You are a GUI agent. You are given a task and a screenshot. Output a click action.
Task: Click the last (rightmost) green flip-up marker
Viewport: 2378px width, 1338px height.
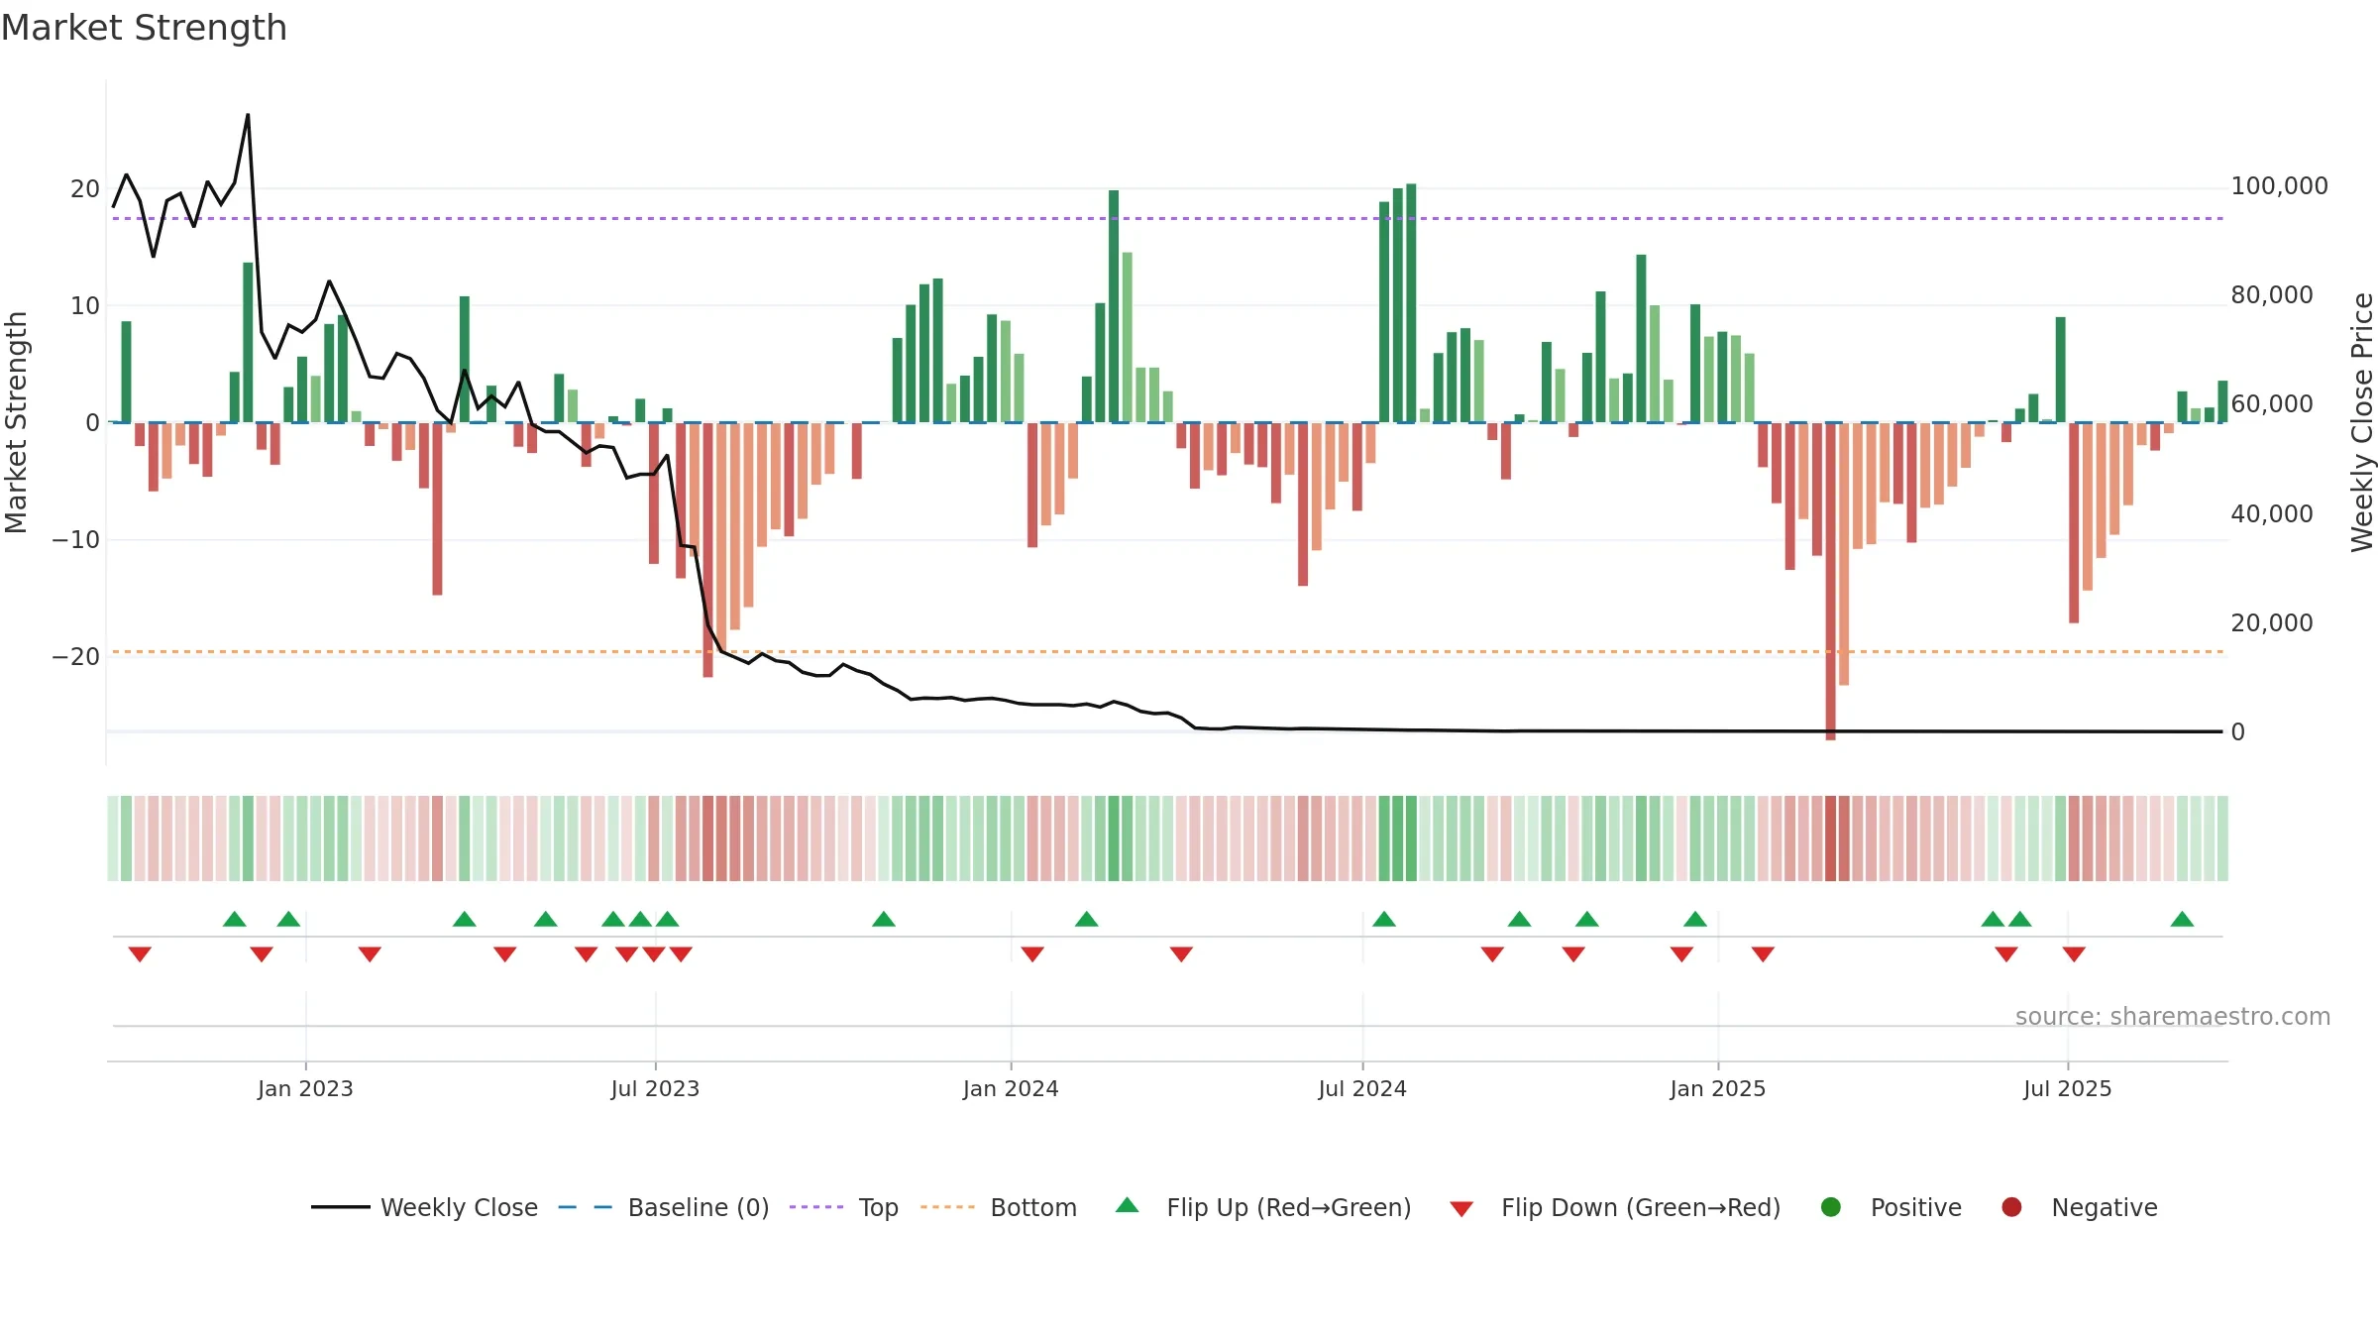(x=2182, y=919)
